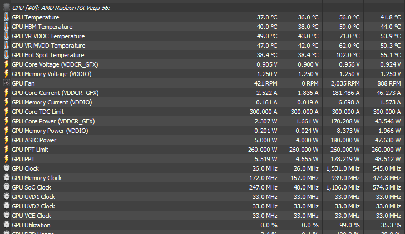Click the 0.905 V current core voltage
This screenshot has height=234, width=405.
pos(267,64)
